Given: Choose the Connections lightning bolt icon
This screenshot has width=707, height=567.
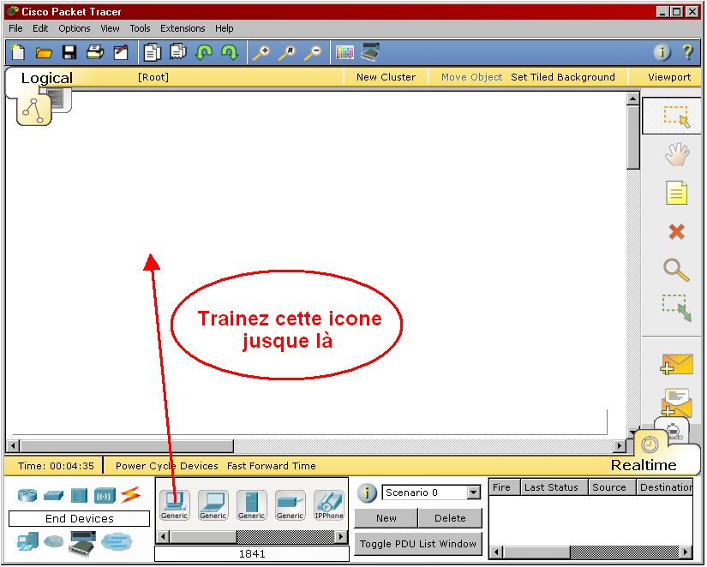Looking at the screenshot, I should [x=130, y=495].
